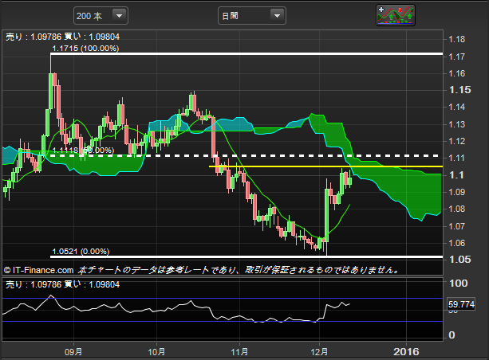
Task: Click the 1.12 price axis label
Action: 456,141
